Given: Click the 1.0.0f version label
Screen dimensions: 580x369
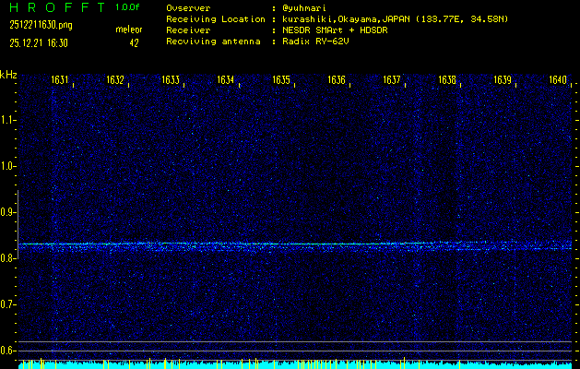Looking at the screenshot, I should pyautogui.click(x=128, y=7).
